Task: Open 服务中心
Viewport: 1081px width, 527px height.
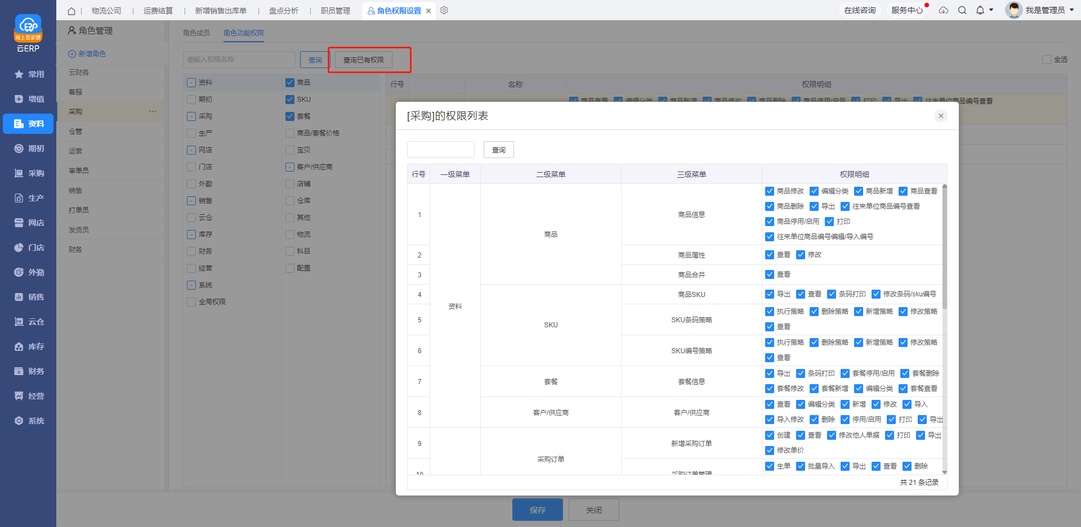Action: coord(907,10)
